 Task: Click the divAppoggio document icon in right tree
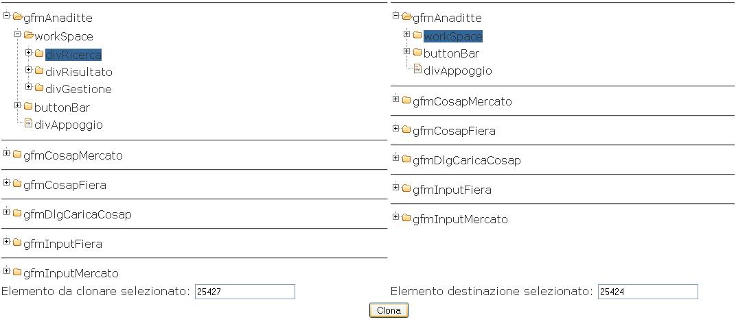click(x=417, y=69)
